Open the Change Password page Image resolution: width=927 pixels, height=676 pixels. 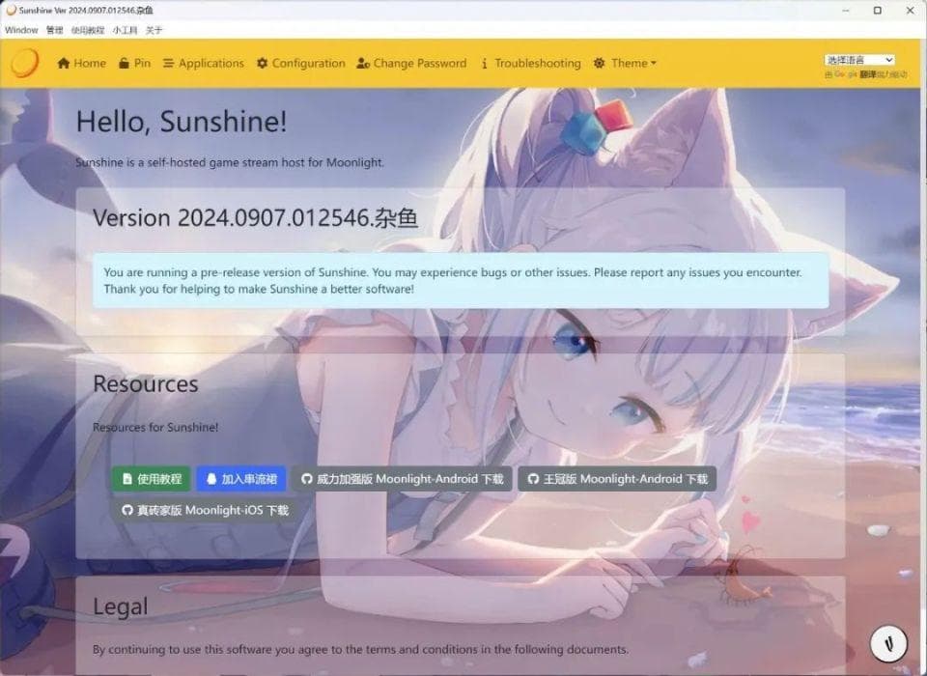(411, 64)
